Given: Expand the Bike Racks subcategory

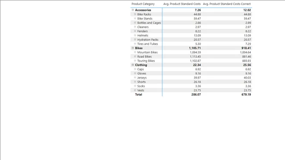Looking at the screenshot, I should tap(135, 14).
